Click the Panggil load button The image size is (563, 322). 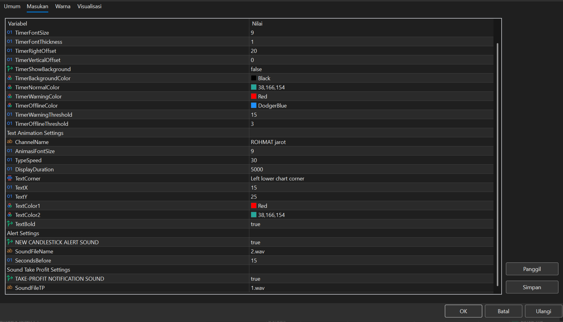point(532,269)
